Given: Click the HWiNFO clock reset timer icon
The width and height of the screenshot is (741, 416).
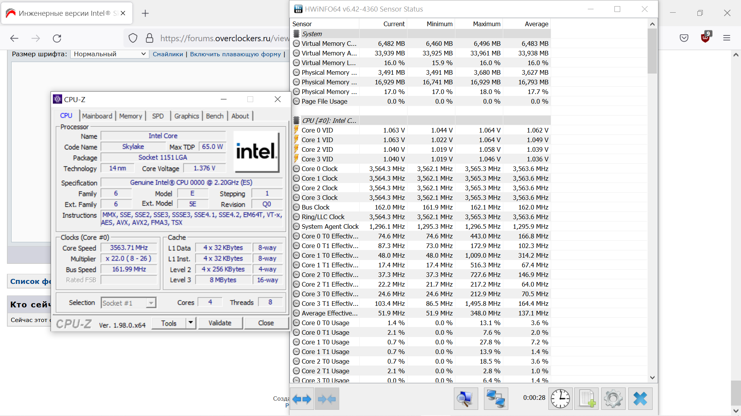Looking at the screenshot, I should (x=560, y=399).
